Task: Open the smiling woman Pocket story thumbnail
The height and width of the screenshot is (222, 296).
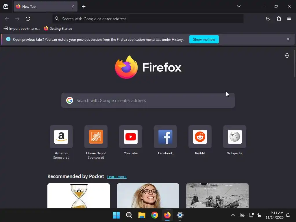Action: (x=148, y=196)
